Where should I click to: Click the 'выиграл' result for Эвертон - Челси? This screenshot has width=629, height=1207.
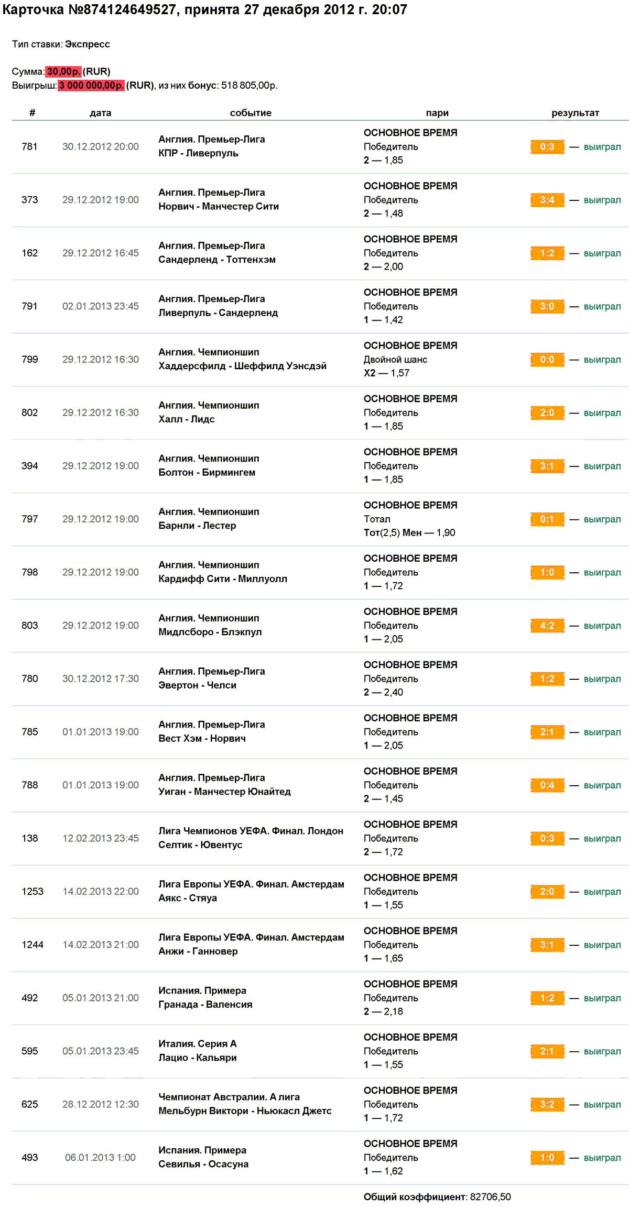coord(602,679)
